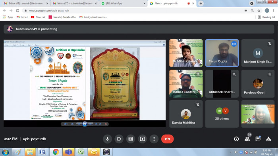Open more options three-dot menu
The width and height of the screenshot is (278, 156).
[x=154, y=139]
